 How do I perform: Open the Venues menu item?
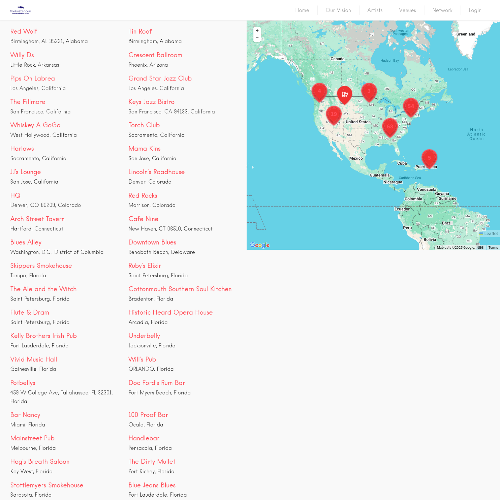click(407, 10)
